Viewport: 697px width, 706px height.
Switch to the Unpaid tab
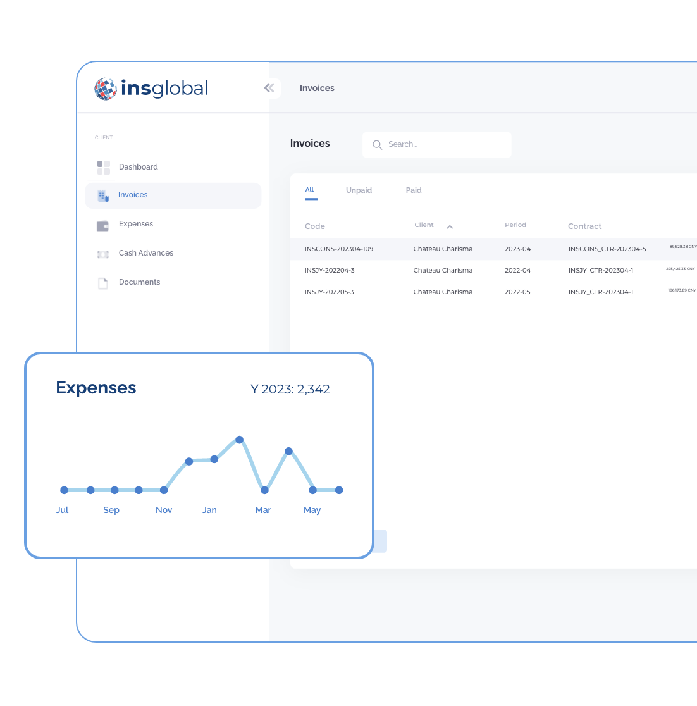(359, 190)
